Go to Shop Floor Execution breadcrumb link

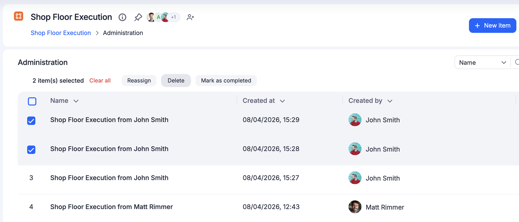point(61,33)
